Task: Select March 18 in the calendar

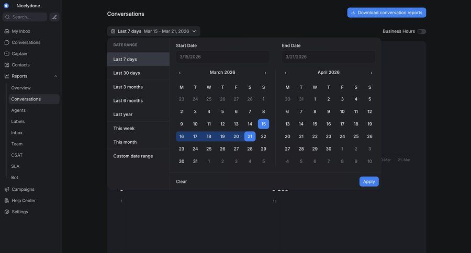Action: click(x=209, y=136)
